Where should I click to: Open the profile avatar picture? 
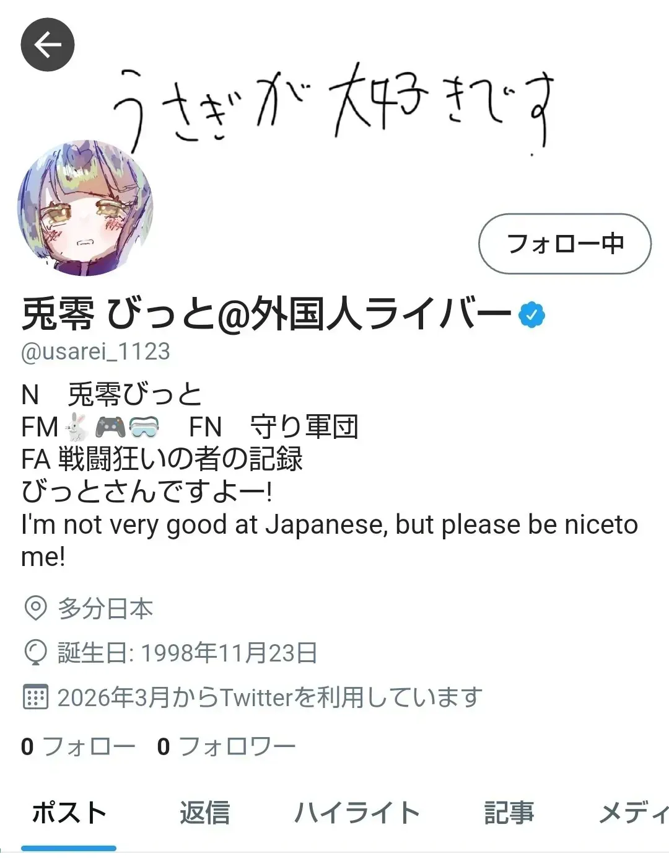(x=85, y=208)
